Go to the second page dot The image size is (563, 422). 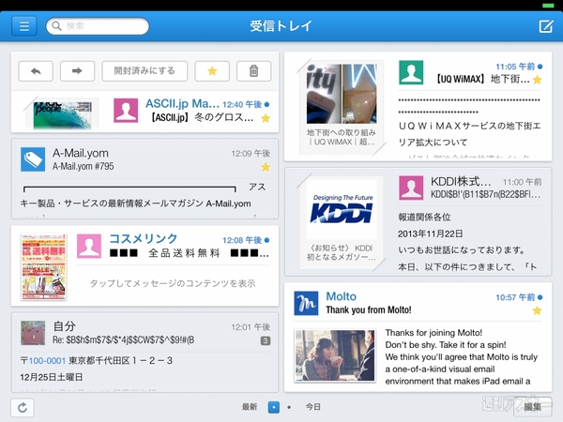289,407
